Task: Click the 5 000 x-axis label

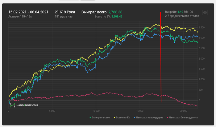Action: pos(52,111)
